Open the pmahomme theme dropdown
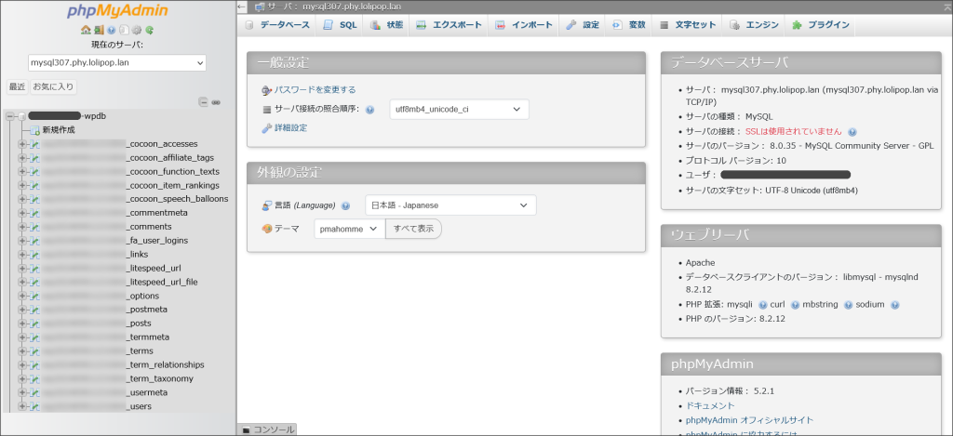This screenshot has width=953, height=436. [x=350, y=229]
